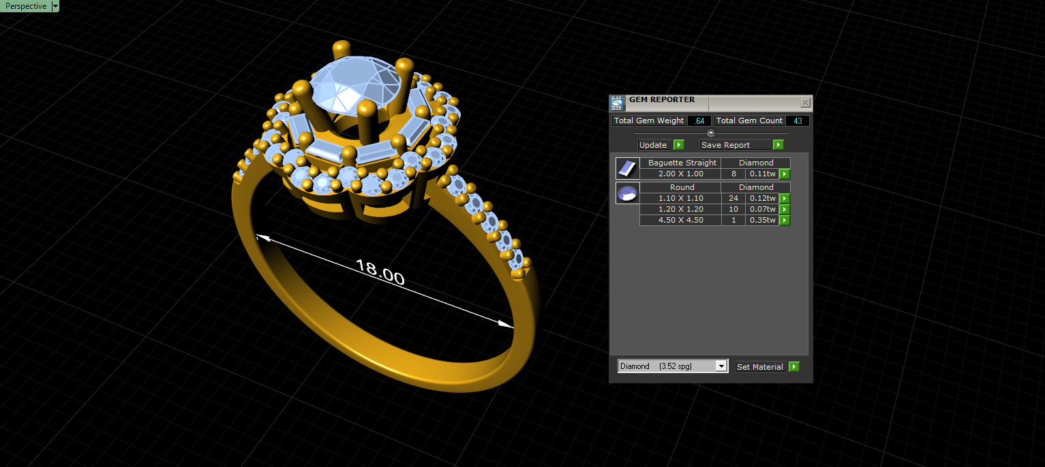
Task: Click the Set Material button label
Action: pyautogui.click(x=760, y=367)
